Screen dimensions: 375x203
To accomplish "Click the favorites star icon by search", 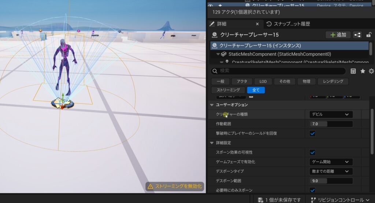I will click(x=363, y=71).
